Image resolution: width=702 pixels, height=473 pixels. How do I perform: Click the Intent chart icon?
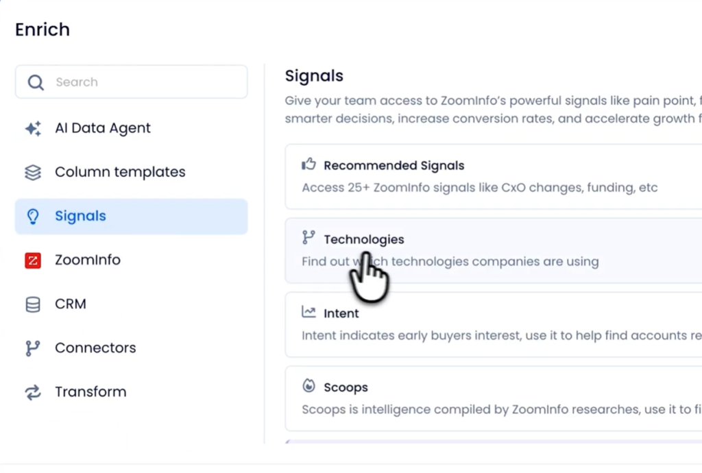[308, 313]
